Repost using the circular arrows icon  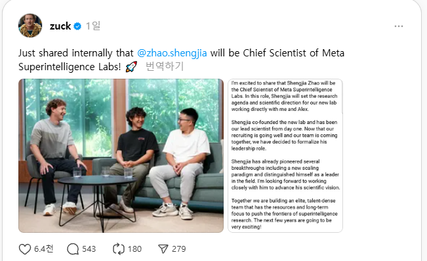(x=119, y=249)
